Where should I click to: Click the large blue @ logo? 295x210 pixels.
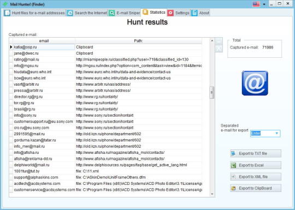(x=255, y=83)
